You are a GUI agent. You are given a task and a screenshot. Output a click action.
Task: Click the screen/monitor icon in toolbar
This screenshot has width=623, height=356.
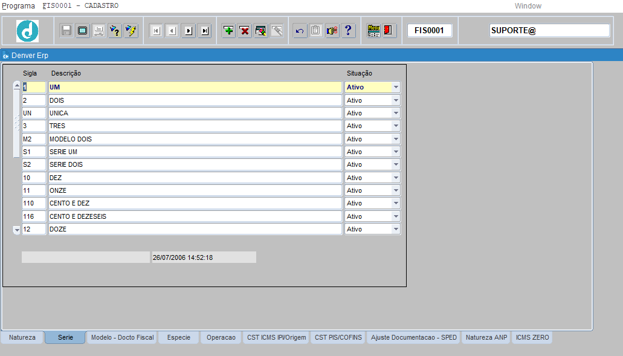[x=83, y=31]
